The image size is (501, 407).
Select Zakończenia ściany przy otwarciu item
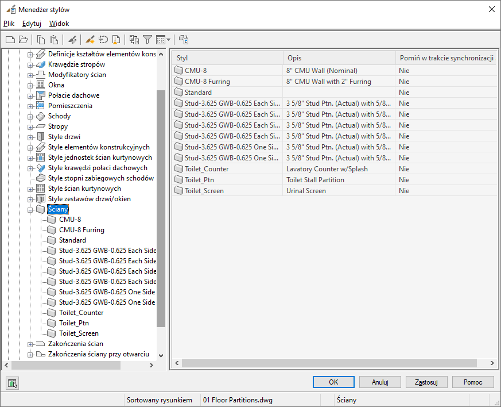pyautogui.click(x=98, y=354)
